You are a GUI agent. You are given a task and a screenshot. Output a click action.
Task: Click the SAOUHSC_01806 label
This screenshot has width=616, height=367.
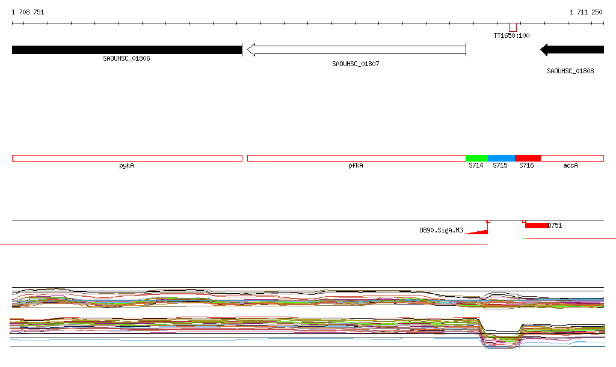tap(126, 58)
